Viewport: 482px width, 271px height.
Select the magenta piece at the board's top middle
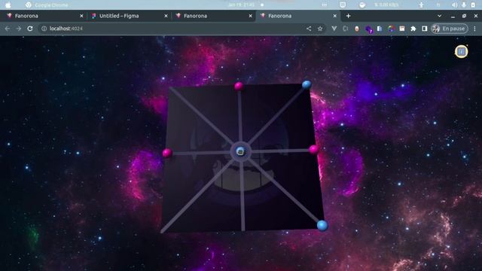pyautogui.click(x=239, y=87)
